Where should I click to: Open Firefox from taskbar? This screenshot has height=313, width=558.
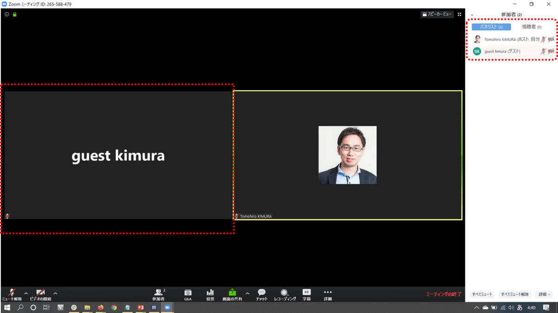point(100,307)
